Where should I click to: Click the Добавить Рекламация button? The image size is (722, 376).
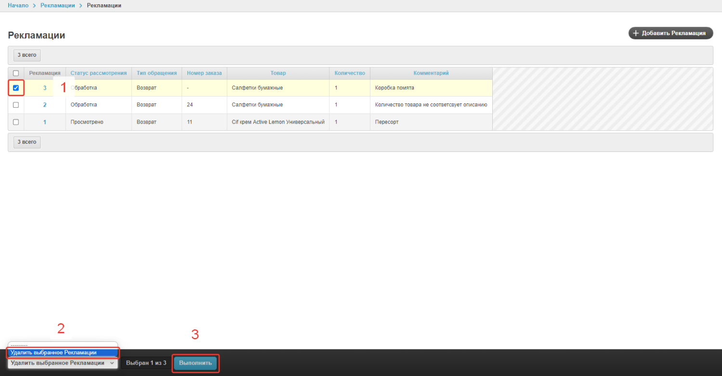(x=670, y=33)
